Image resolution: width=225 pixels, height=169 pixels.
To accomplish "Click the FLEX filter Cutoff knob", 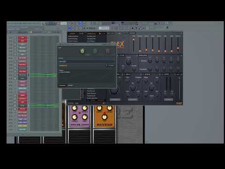I will (128, 62).
